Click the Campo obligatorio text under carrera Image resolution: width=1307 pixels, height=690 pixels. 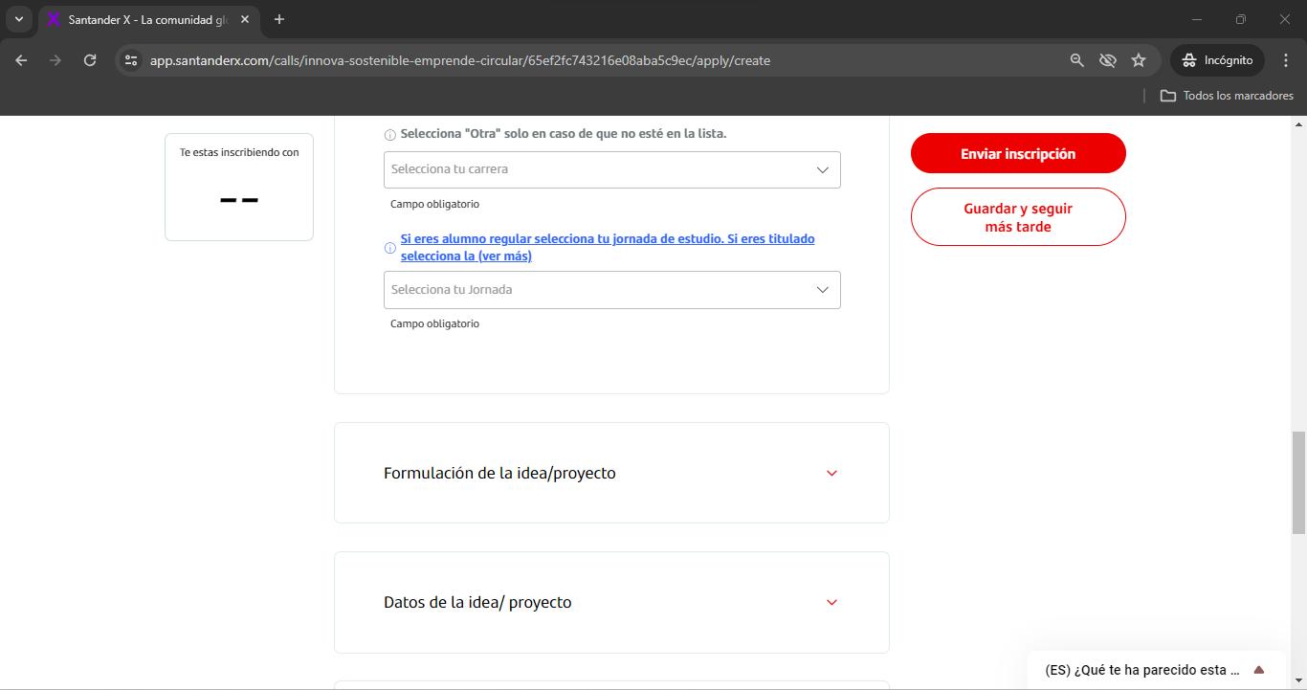434,204
